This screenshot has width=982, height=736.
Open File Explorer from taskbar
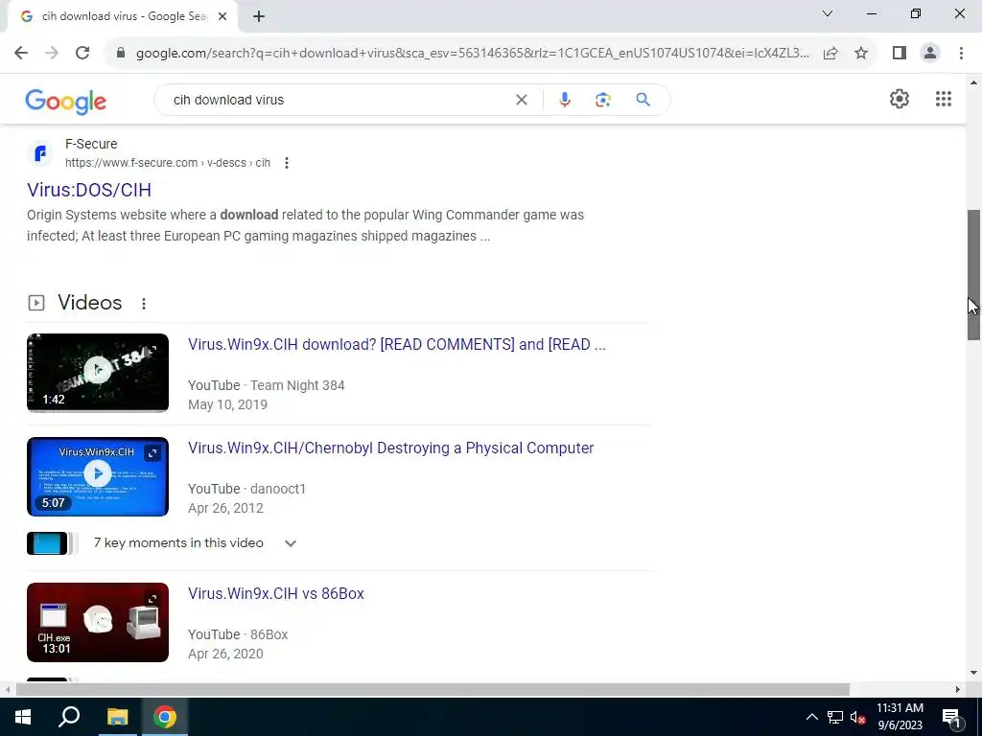tap(117, 717)
